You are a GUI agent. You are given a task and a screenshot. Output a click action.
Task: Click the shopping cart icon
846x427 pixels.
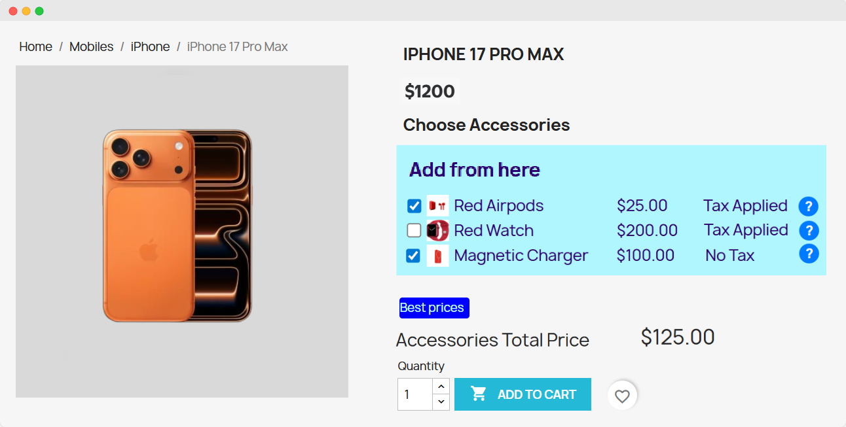[x=479, y=394]
